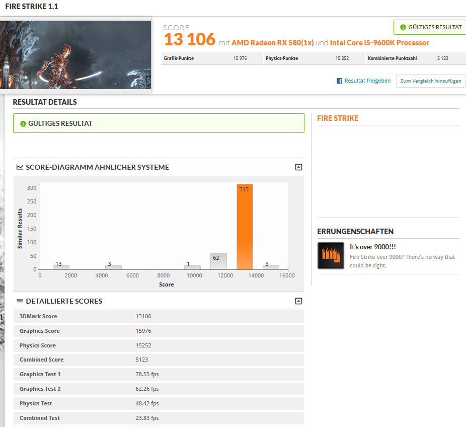Click the large Gültiges Resultat banner in Resultat Details
Viewport: 466px width, 427px height.
159,123
